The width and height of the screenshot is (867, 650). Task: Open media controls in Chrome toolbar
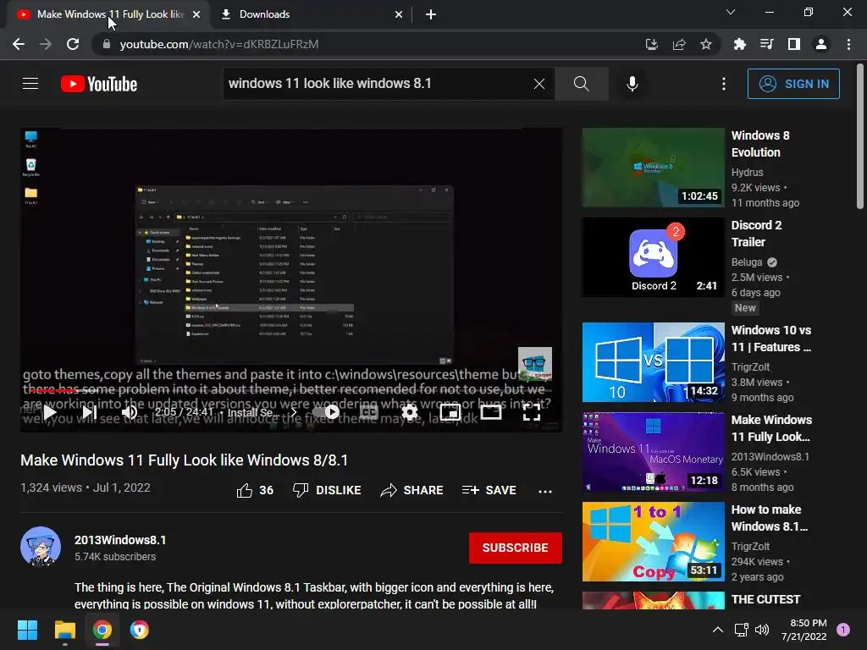tap(767, 44)
